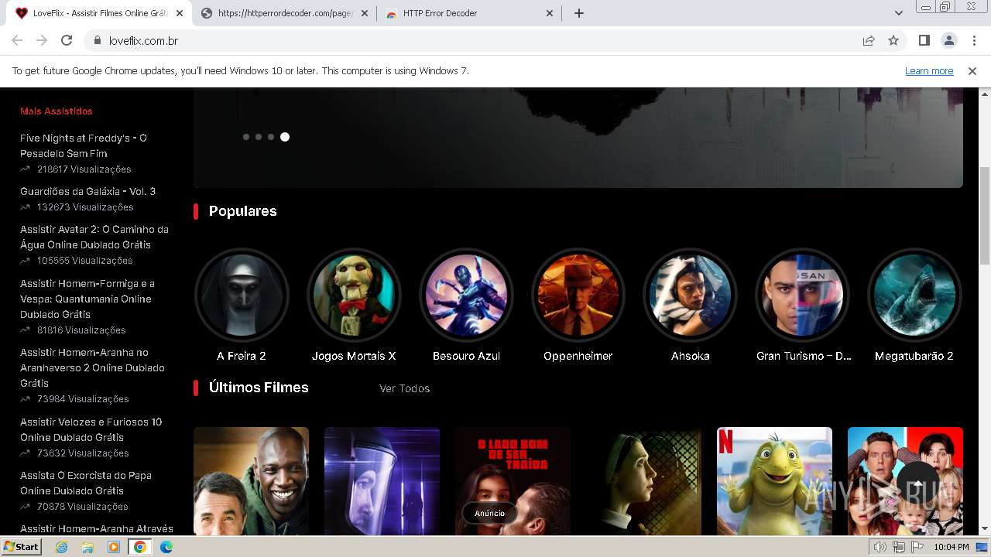991x557 pixels.
Task: Open the network tray icon
Action: click(898, 547)
